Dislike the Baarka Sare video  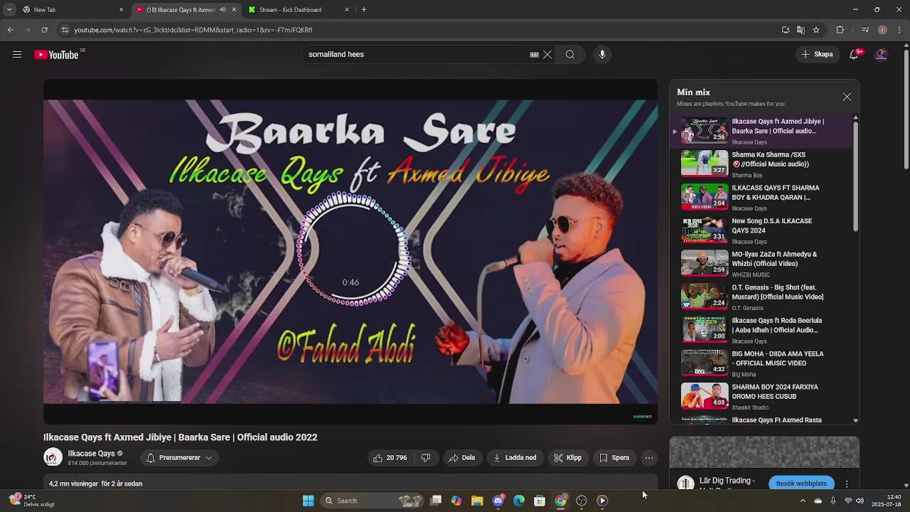click(426, 458)
